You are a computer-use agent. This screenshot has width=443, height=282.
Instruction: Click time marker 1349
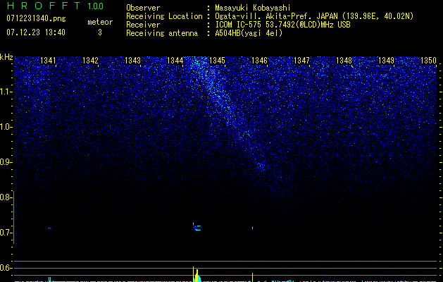(386, 61)
